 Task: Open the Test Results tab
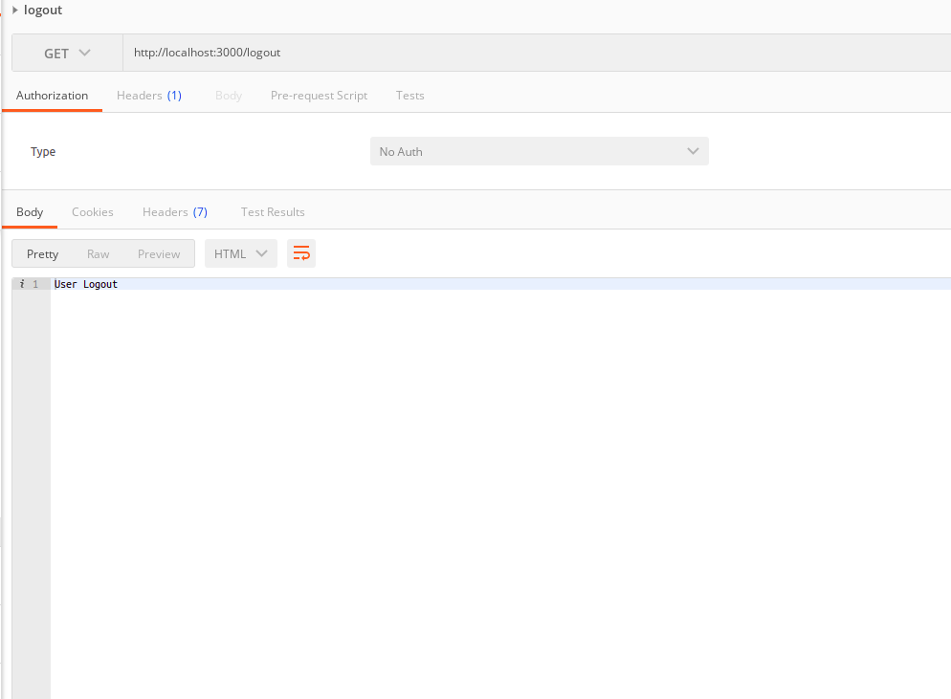coord(273,212)
